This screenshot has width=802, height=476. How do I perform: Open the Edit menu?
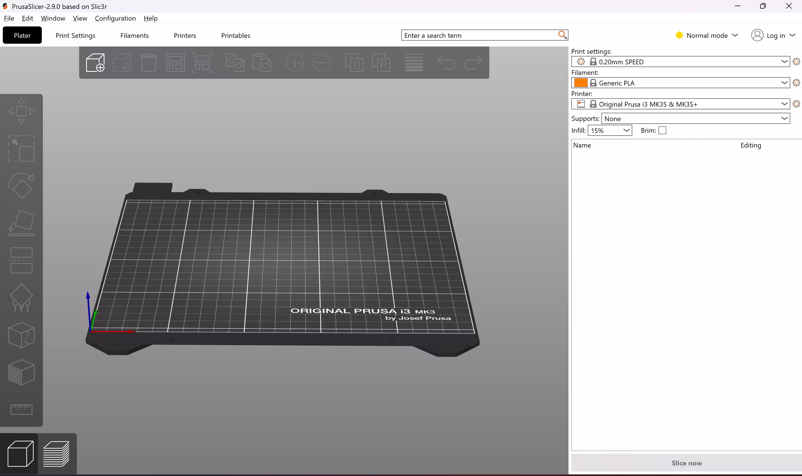pyautogui.click(x=27, y=18)
